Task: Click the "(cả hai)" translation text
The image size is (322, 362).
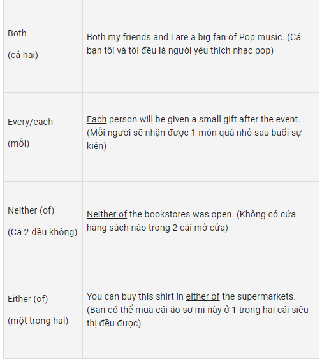Action: click(23, 55)
